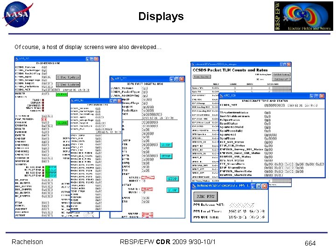The height and width of the screenshot is (252, 336).
Task: Click the Engineering HSK window title bar icon
Action: 17,58
